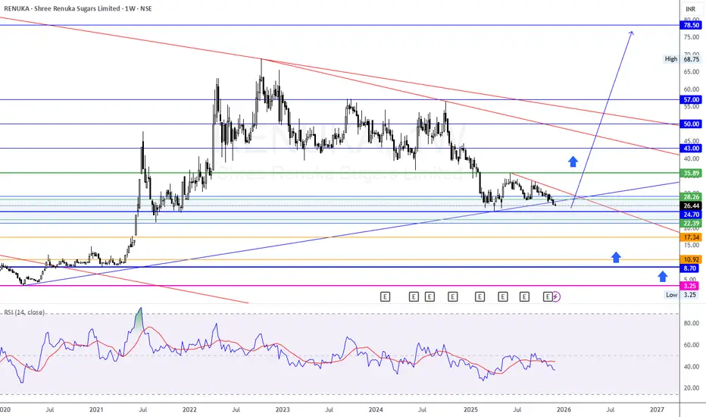This screenshot has height=417, width=706.
Task: Click the earnings E marker just right of 2025
Action: pyautogui.click(x=480, y=296)
